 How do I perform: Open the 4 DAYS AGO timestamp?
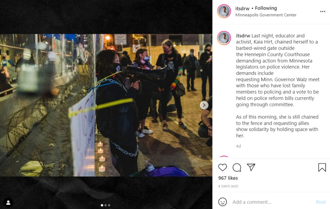pos(228,186)
